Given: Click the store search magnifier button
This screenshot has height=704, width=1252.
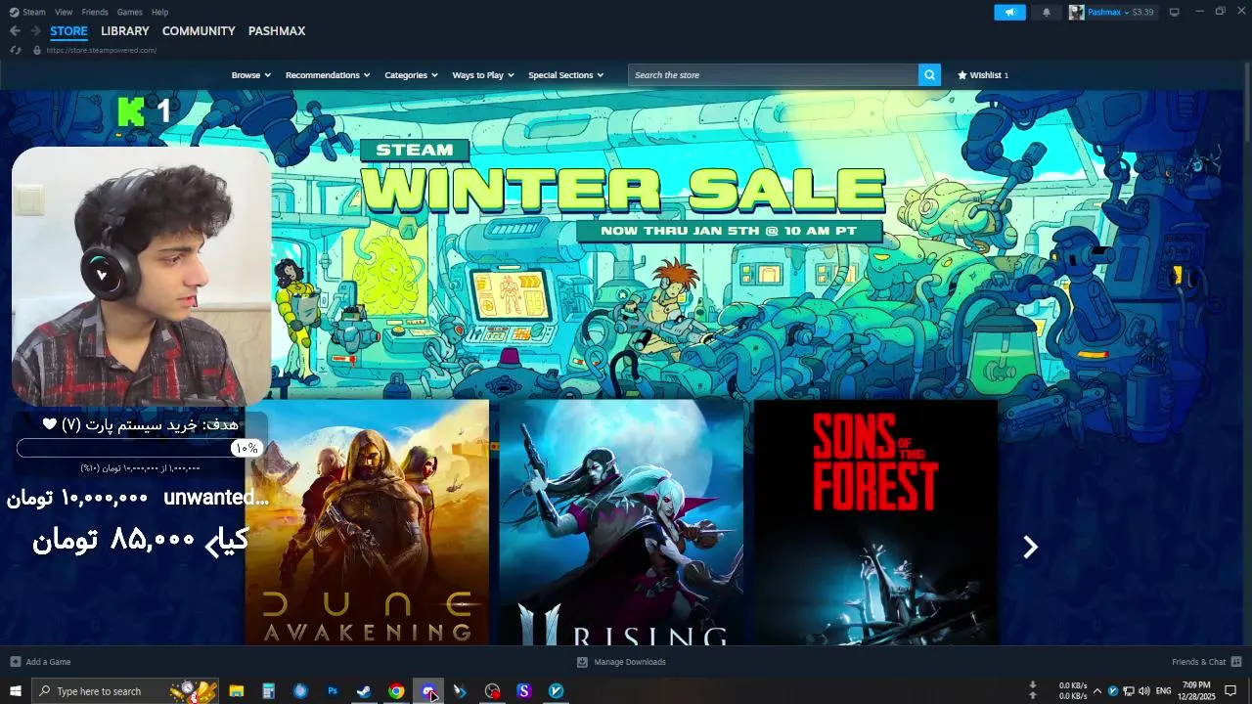Looking at the screenshot, I should (929, 75).
